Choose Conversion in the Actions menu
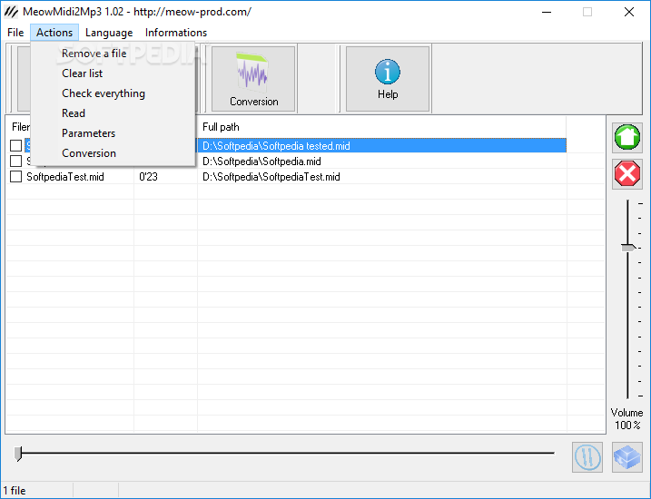The width and height of the screenshot is (651, 499). click(113, 153)
